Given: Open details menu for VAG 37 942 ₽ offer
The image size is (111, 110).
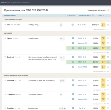Looking at the screenshot, I should pos(108,25).
